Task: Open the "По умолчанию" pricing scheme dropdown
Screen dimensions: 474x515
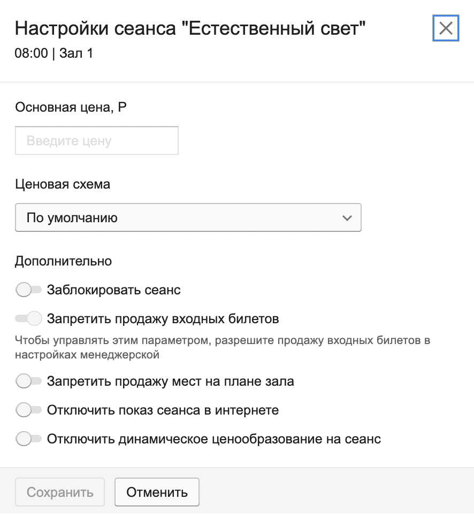Action: [188, 217]
